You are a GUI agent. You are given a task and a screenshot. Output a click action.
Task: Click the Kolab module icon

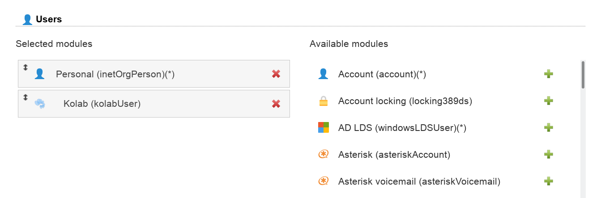tap(40, 104)
